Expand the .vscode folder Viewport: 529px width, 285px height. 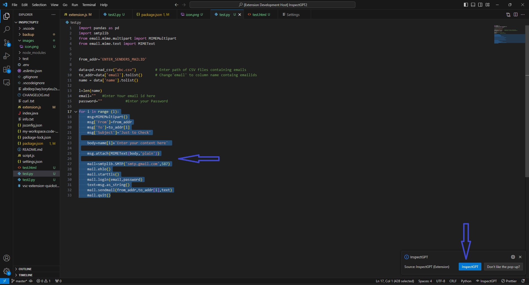click(36, 28)
